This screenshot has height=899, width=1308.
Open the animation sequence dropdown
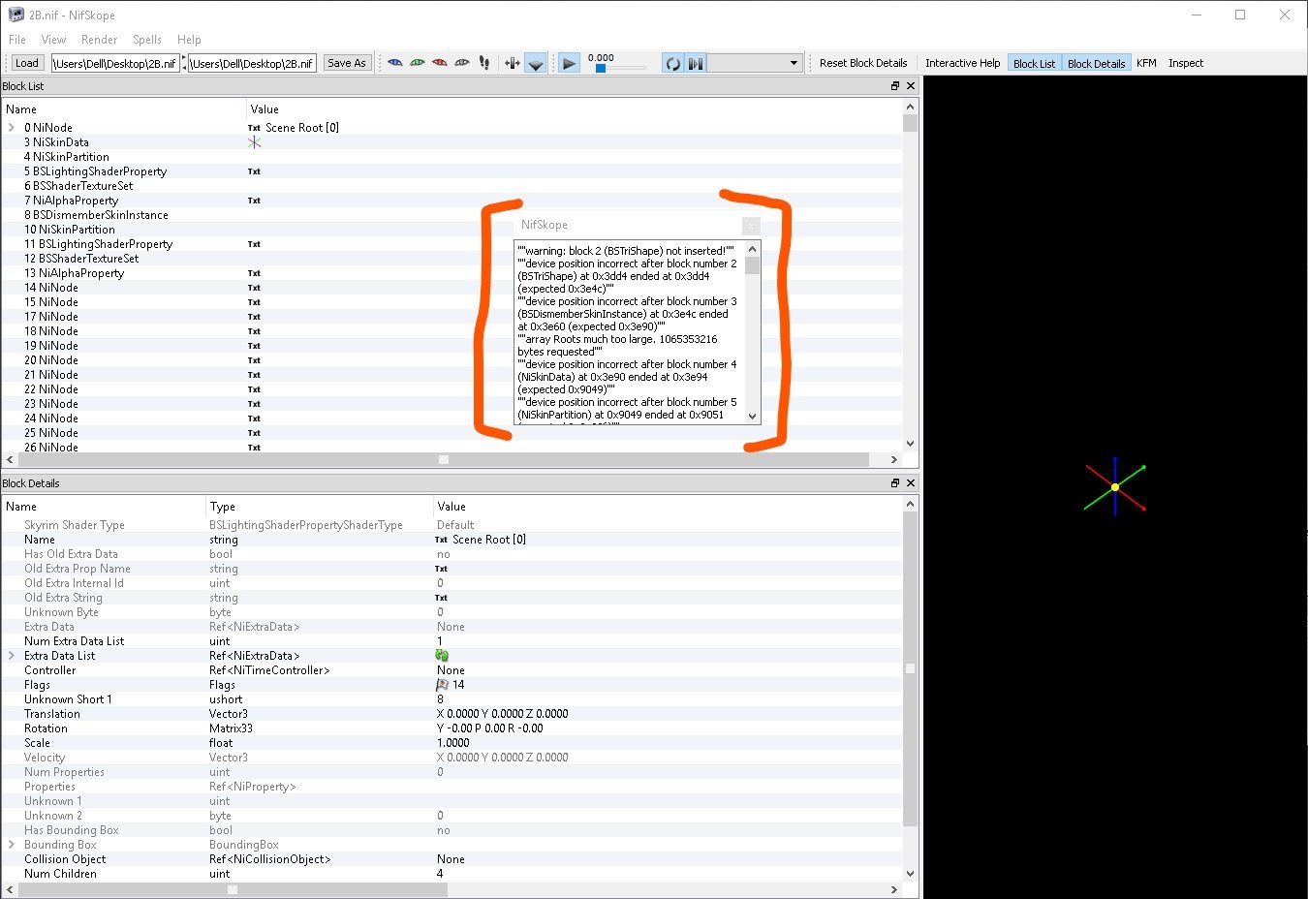click(755, 63)
